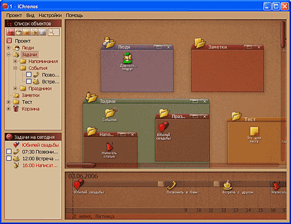
Task: Tick the 12:00 Встреча task checkbox
Action: point(8,158)
